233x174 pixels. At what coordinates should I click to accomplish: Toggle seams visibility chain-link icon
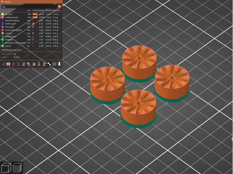pos(24,64)
